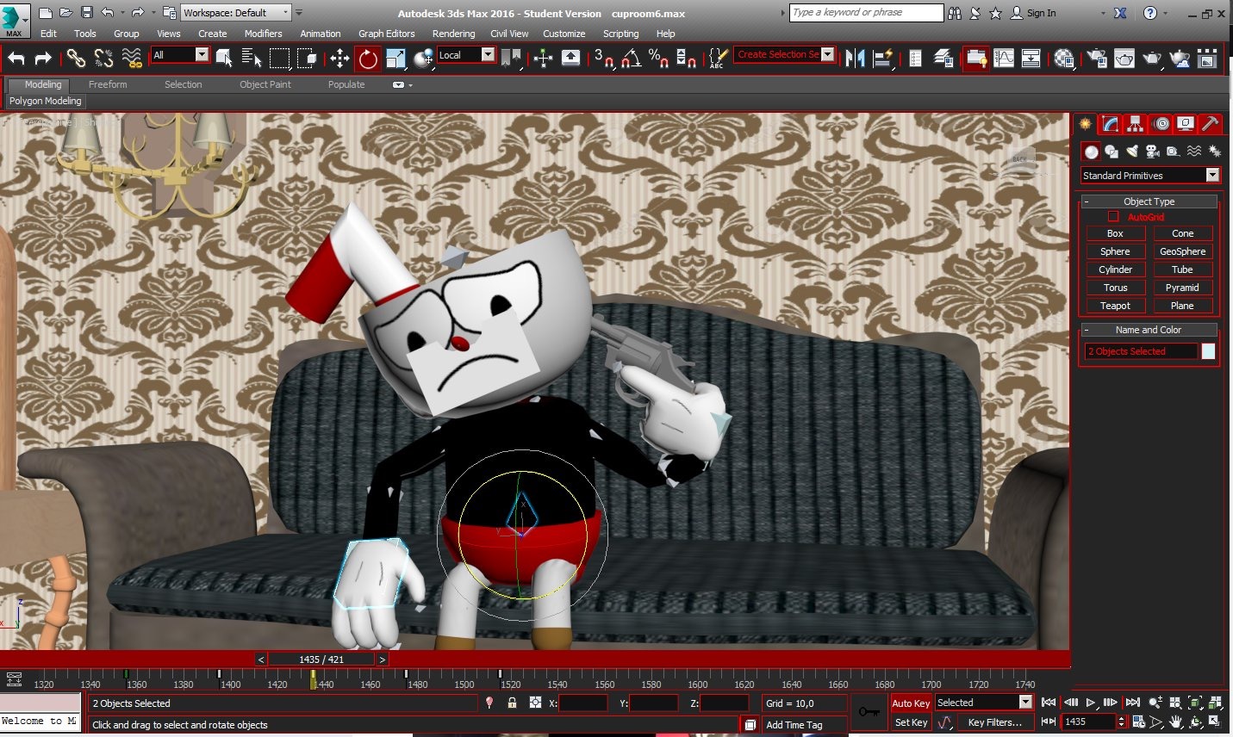Image resolution: width=1233 pixels, height=737 pixels.
Task: Switch to the Object Paint ribbon tab
Action: click(x=265, y=84)
